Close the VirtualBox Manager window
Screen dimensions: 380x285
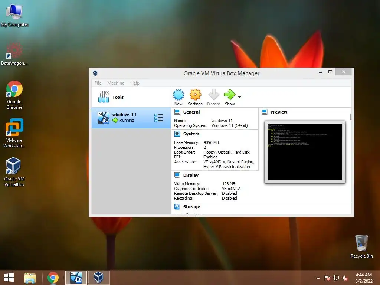tap(343, 72)
